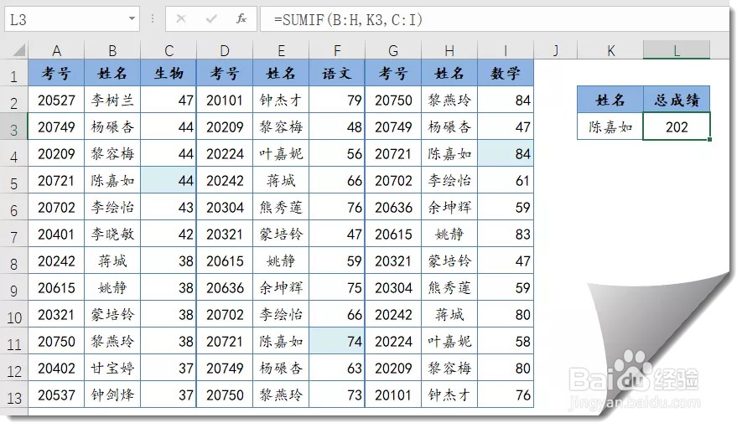Image resolution: width=742 pixels, height=428 pixels.
Task: Select column C header
Action: pyautogui.click(x=169, y=50)
